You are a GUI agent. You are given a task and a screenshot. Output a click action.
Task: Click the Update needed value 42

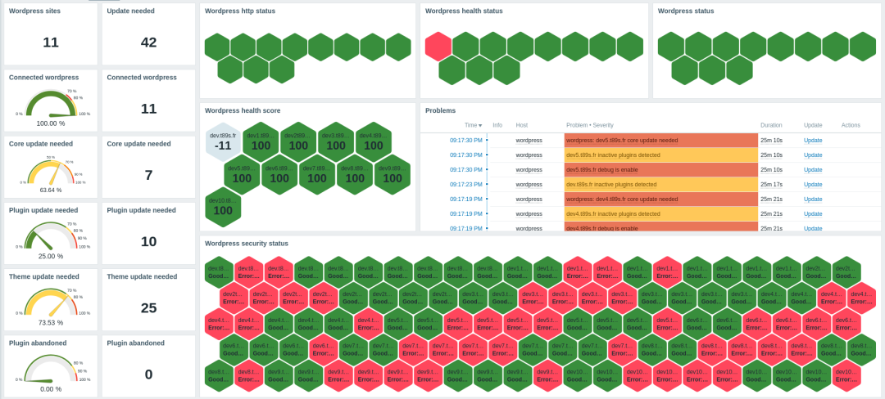[148, 43]
